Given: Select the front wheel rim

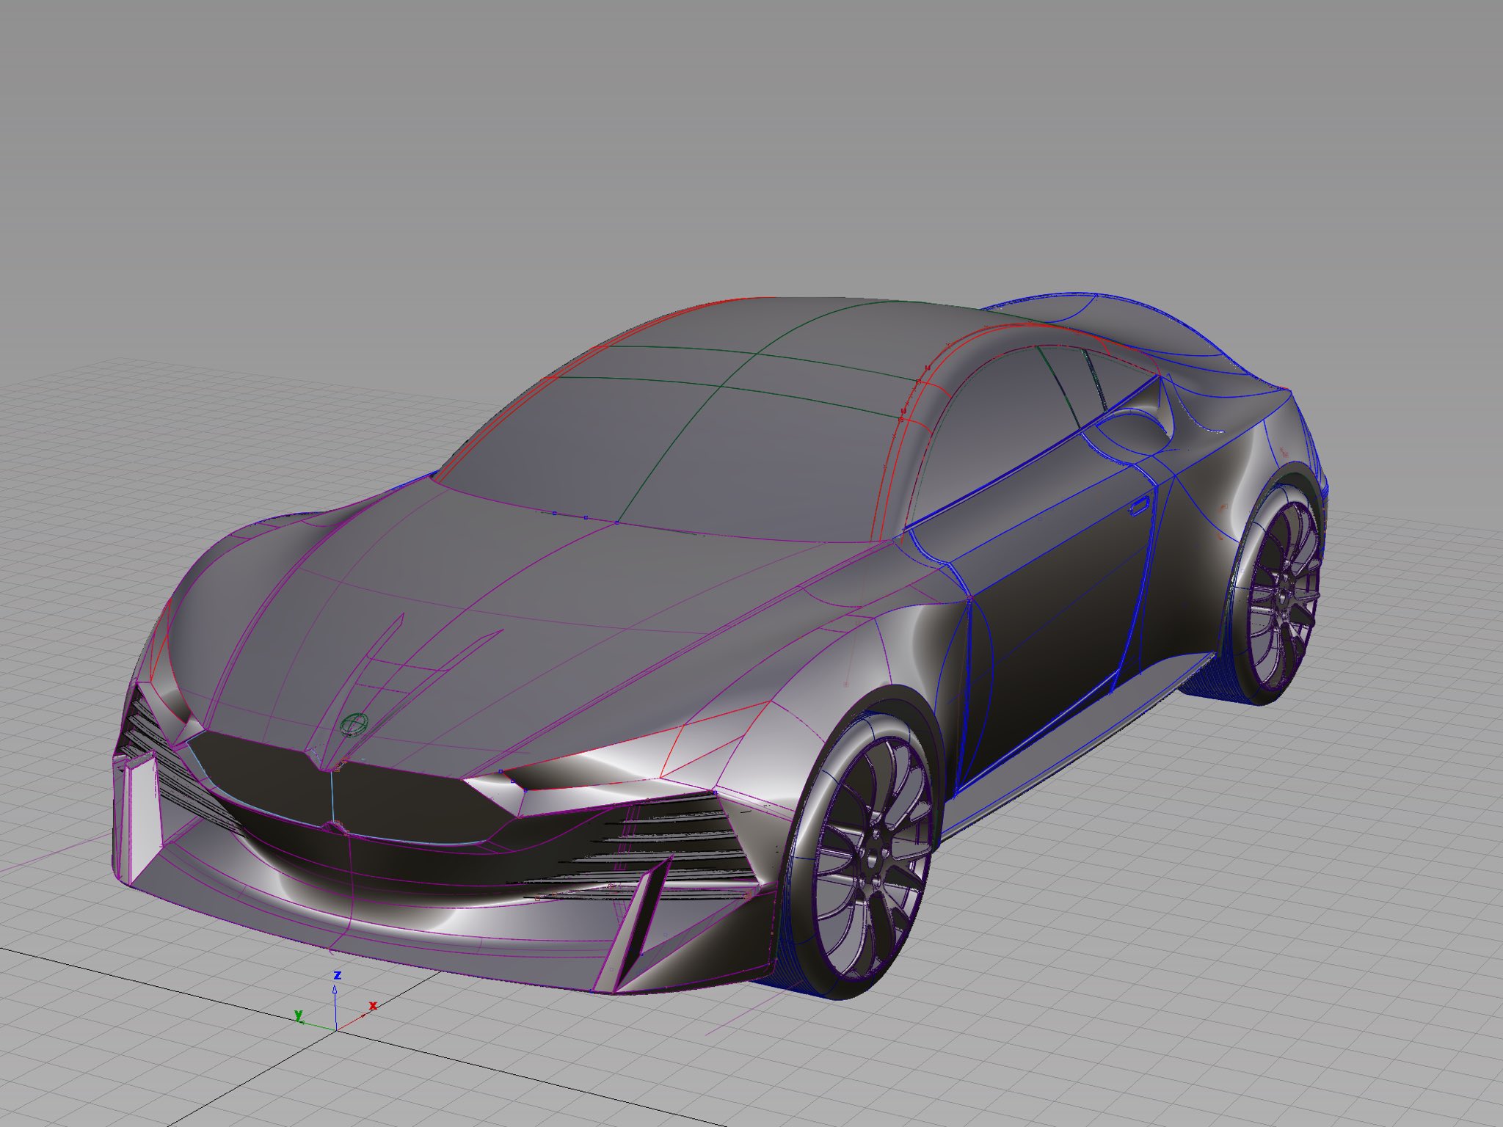Looking at the screenshot, I should pyautogui.click(x=873, y=860).
